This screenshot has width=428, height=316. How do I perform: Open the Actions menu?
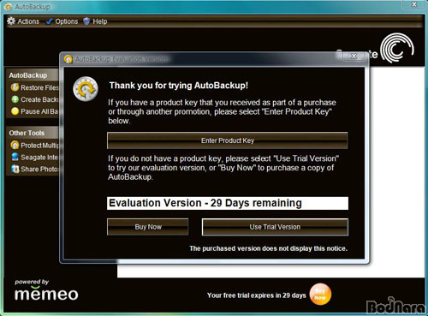pos(23,21)
